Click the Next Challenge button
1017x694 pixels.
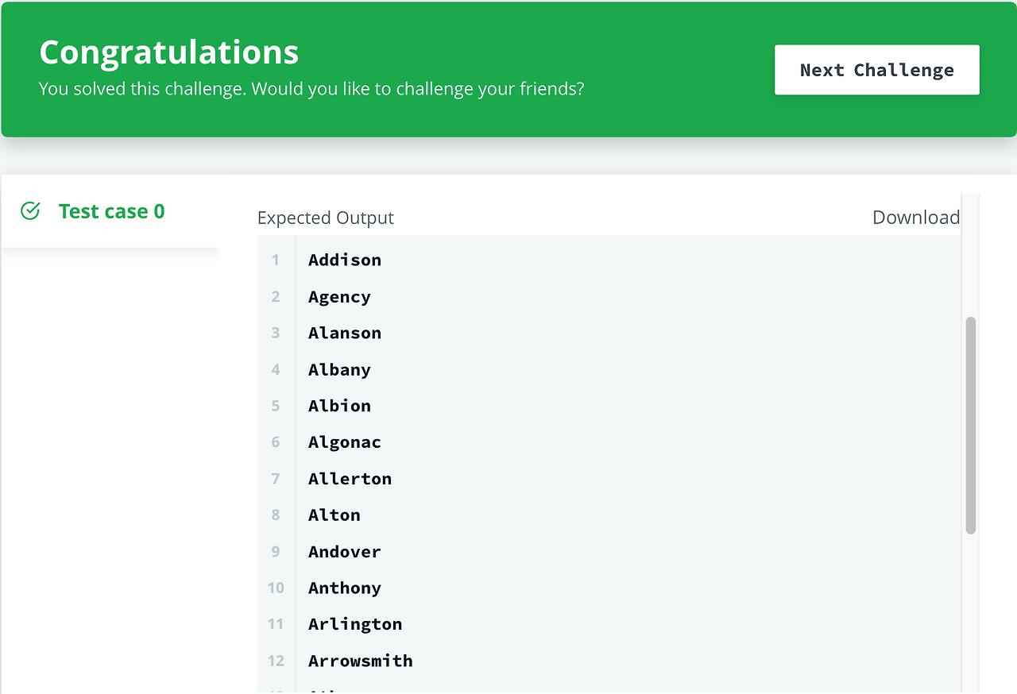click(x=876, y=70)
